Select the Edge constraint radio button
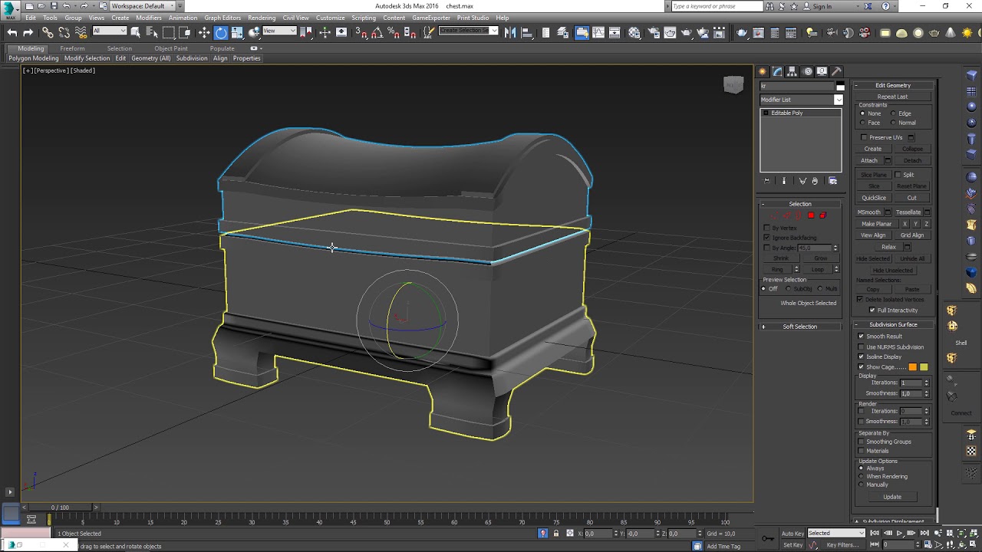The height and width of the screenshot is (552, 982). point(893,113)
